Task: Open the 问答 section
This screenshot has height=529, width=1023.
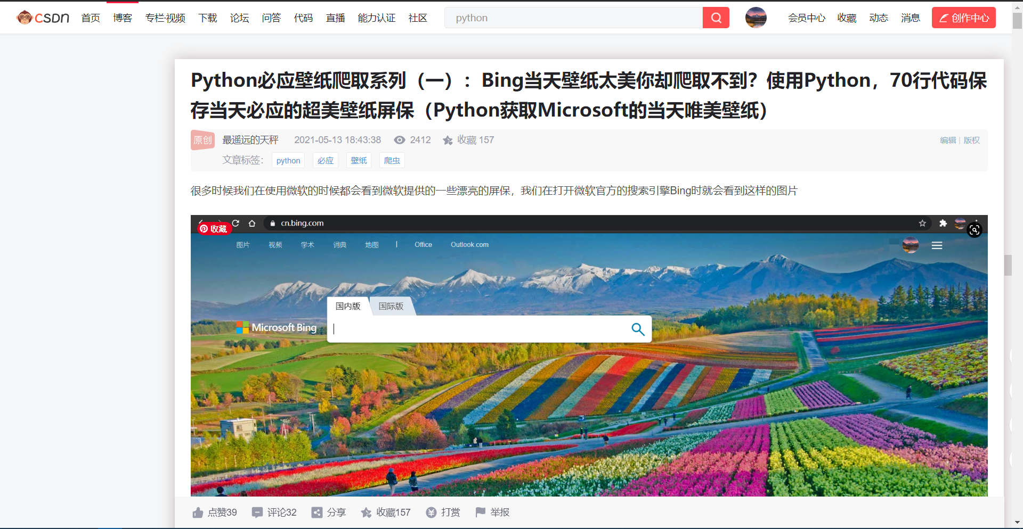Action: point(271,18)
